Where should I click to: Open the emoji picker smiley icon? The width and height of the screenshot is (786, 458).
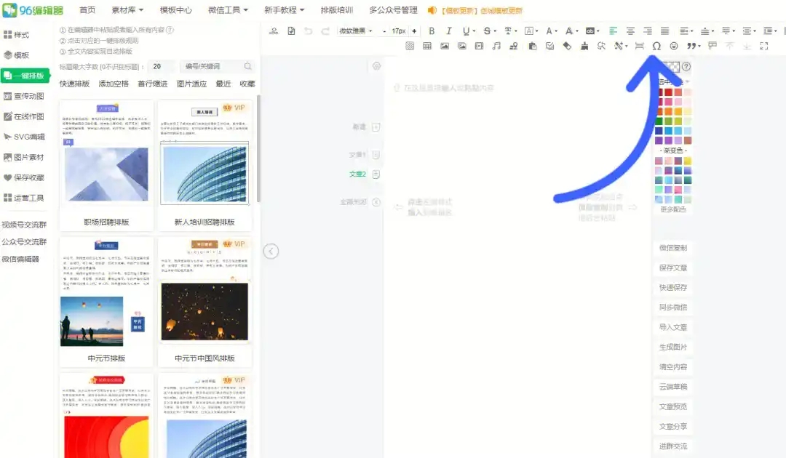pyautogui.click(x=674, y=46)
